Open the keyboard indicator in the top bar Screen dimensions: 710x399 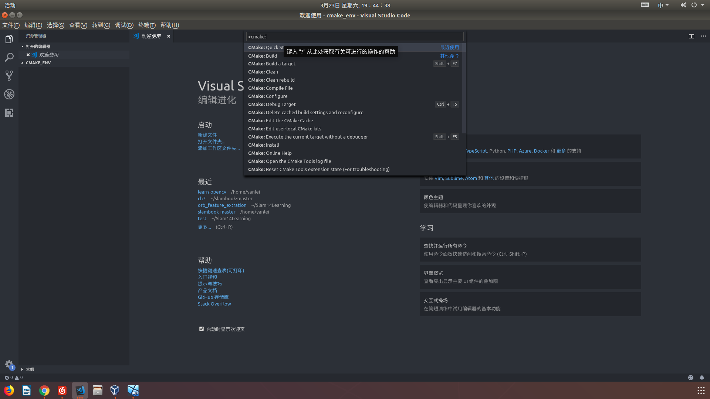(x=645, y=5)
